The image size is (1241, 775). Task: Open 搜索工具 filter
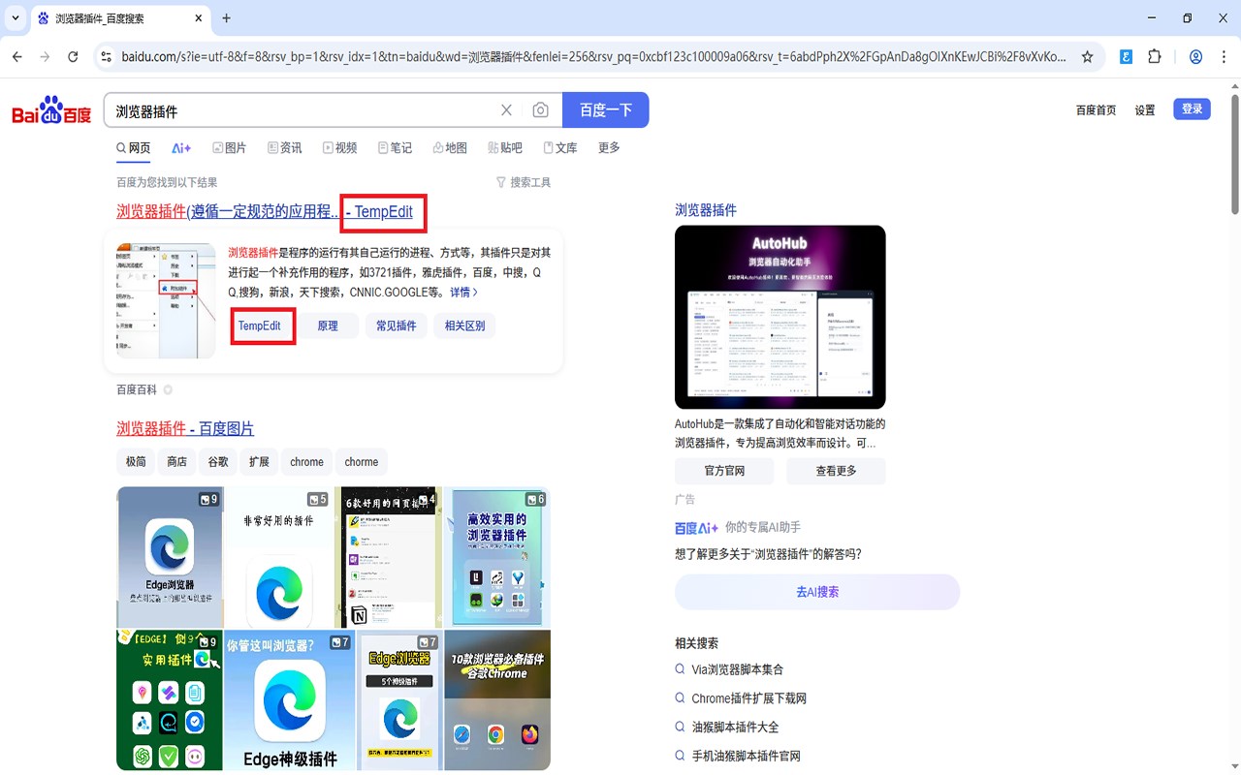click(x=524, y=182)
